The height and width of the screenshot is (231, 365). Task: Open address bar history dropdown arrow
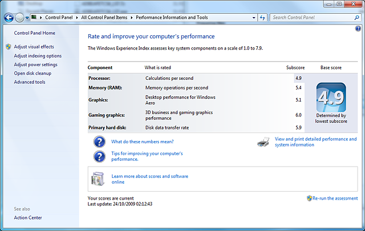(254, 18)
